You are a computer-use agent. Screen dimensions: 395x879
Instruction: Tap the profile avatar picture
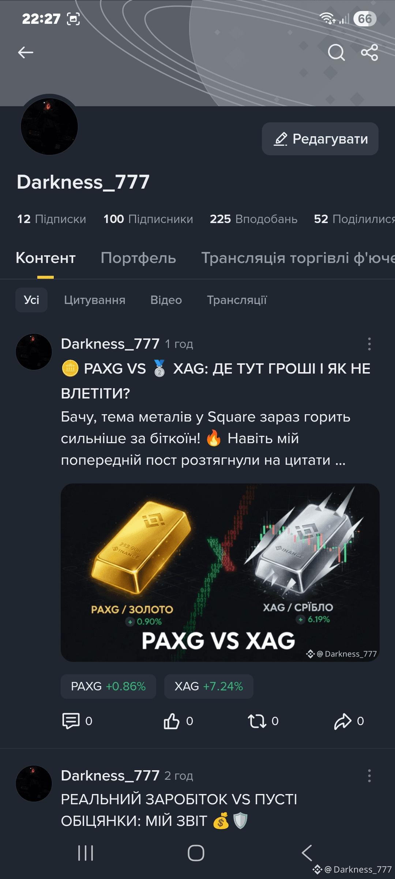click(x=49, y=126)
